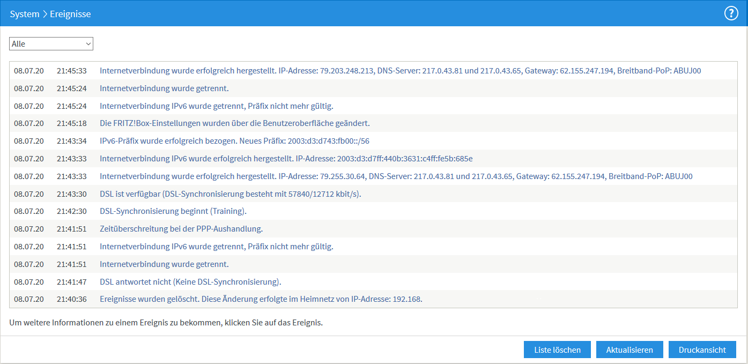
Task: Open 'DSL-Synchronisierung beginnt (Training)' event
Action: tap(173, 211)
